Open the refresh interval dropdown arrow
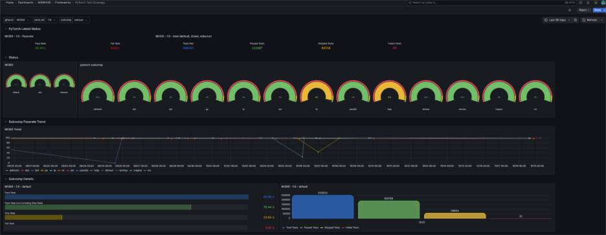This screenshot has height=235, width=606. point(601,19)
